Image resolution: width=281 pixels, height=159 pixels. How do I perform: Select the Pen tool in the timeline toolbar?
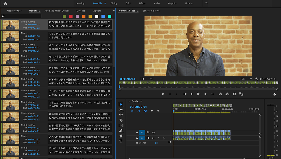point(121,131)
